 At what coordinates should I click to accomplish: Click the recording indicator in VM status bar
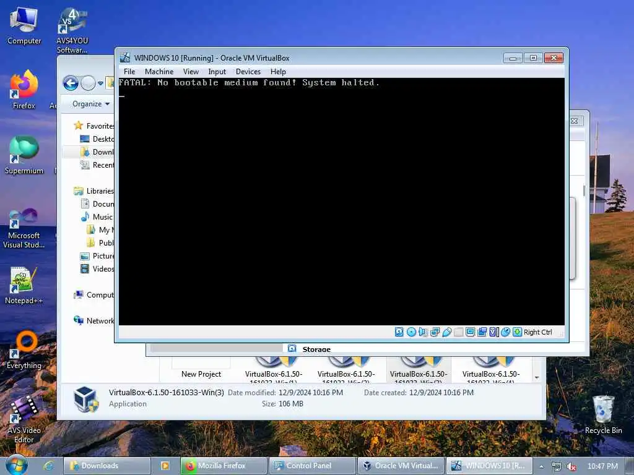tap(482, 332)
